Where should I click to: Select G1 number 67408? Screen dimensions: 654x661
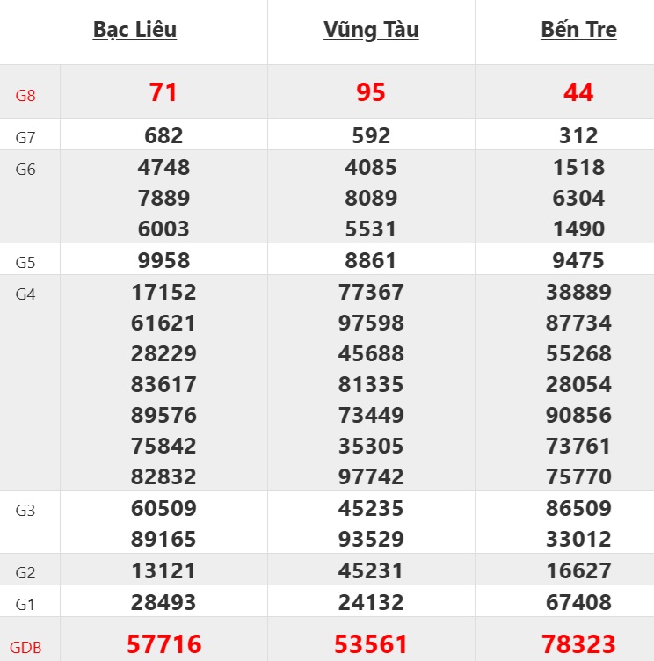tap(578, 603)
